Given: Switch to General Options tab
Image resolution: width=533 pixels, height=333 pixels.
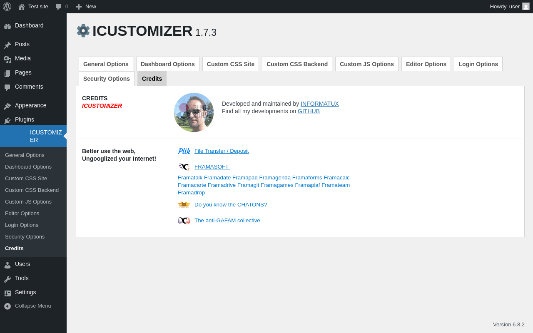Looking at the screenshot, I should click(106, 64).
